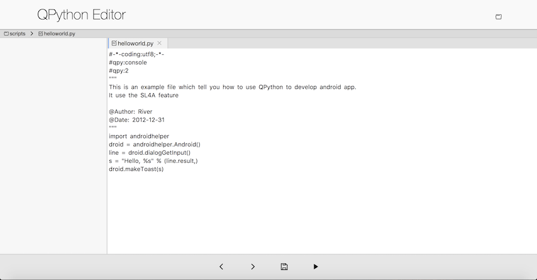The width and height of the screenshot is (537, 280).
Task: Save the file using the floppy disk icon
Action: click(284, 267)
